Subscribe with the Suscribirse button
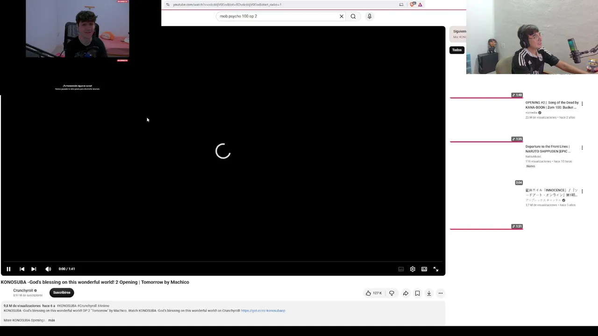598x336 pixels. point(62,293)
